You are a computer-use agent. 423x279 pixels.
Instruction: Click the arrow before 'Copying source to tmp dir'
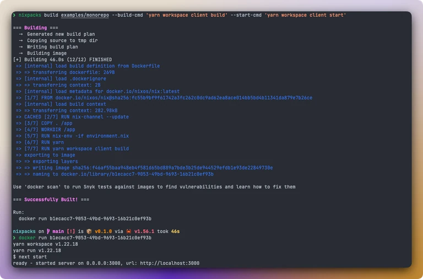click(x=21, y=40)
